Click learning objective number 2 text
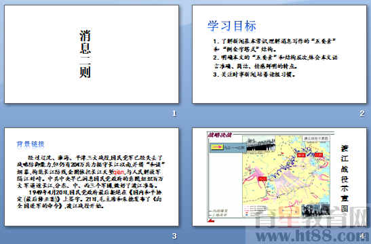Viewport: 371px width, 244px height. tap(275, 62)
